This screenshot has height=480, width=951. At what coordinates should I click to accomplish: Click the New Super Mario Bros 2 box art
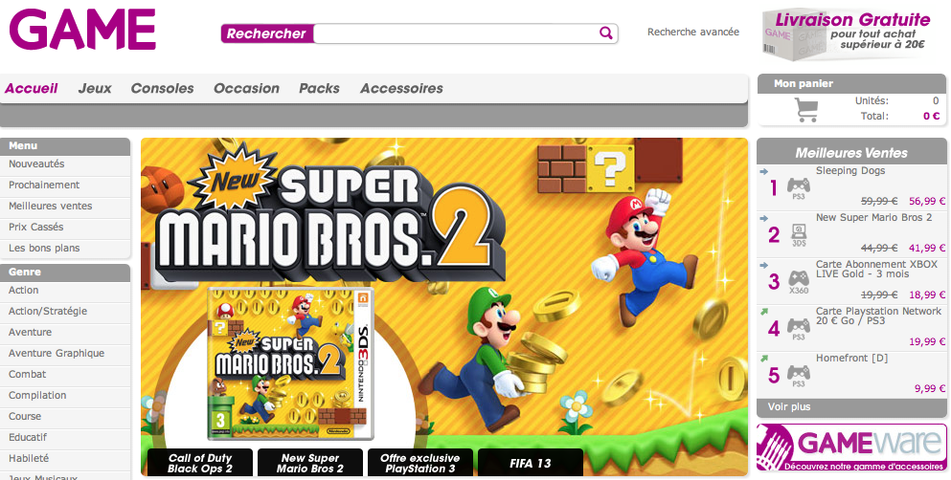tap(290, 363)
